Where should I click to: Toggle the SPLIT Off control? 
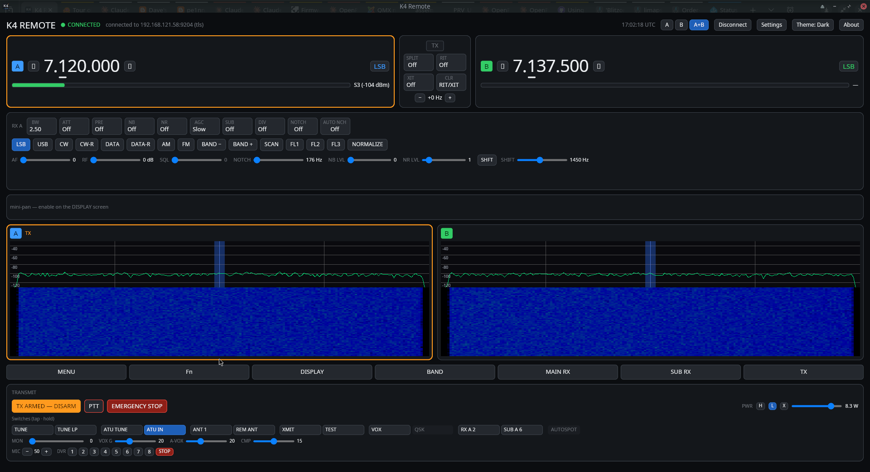pos(419,62)
